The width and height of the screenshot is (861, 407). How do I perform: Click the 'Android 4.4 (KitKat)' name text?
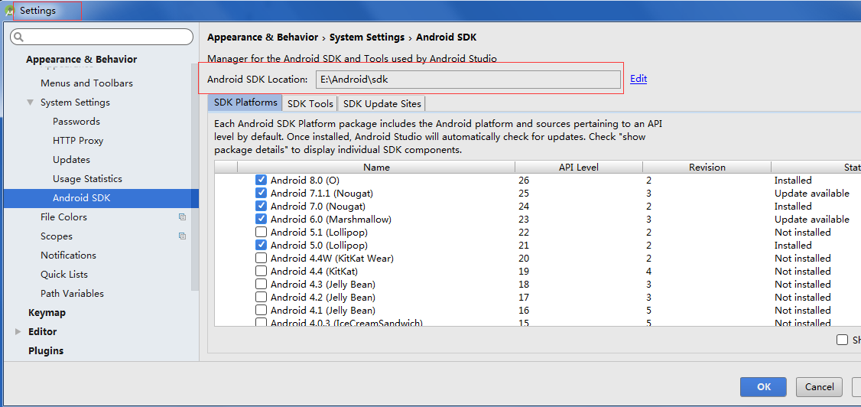pos(314,272)
